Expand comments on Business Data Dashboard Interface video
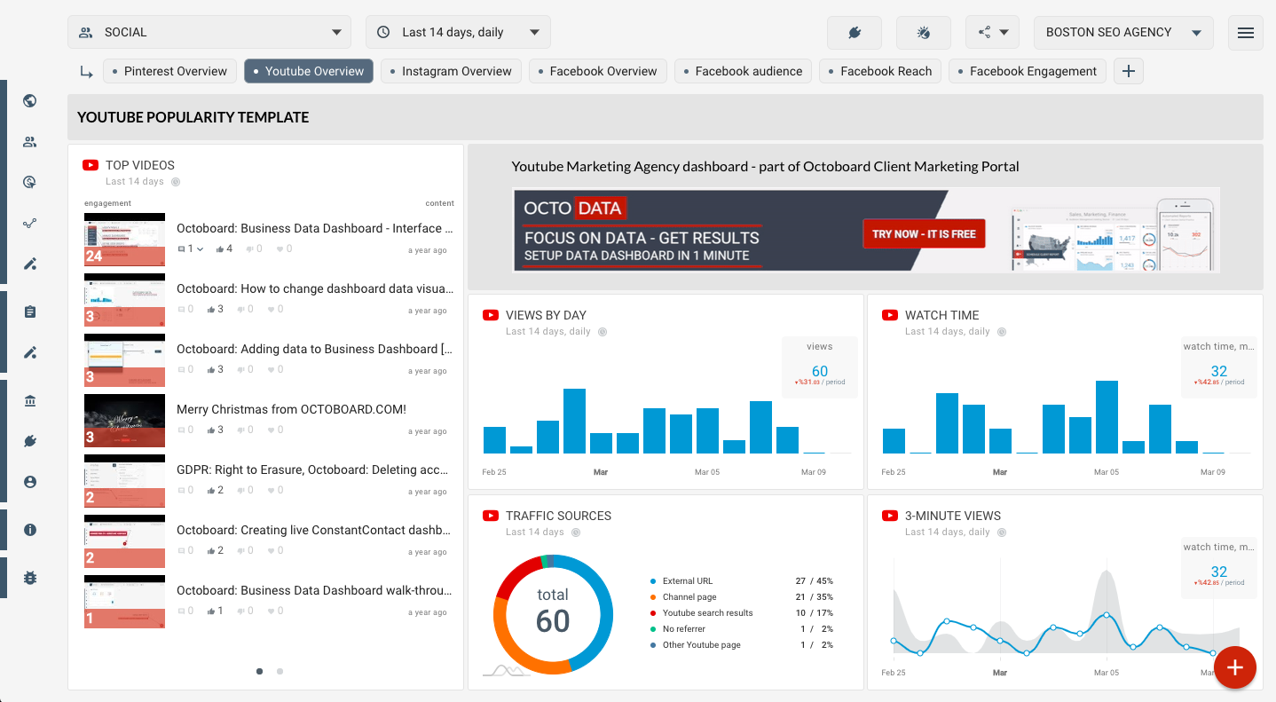The width and height of the screenshot is (1276, 702). pos(191,249)
